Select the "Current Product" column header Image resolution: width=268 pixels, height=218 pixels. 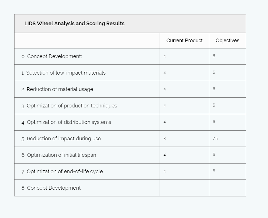click(x=184, y=41)
